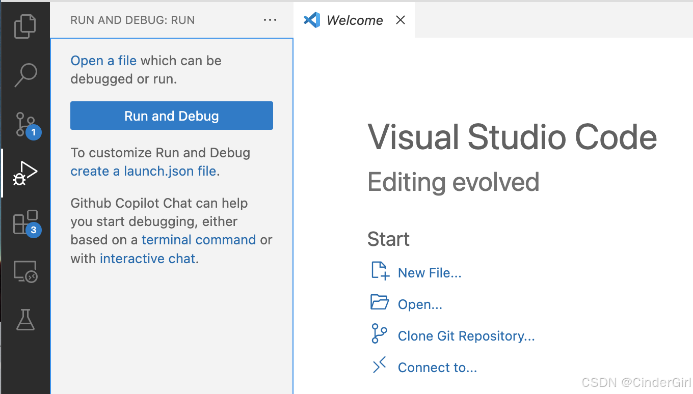Open the Extensions view
The image size is (693, 394).
click(x=26, y=223)
